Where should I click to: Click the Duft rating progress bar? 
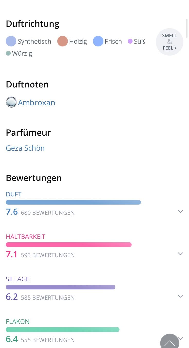tap(73, 202)
